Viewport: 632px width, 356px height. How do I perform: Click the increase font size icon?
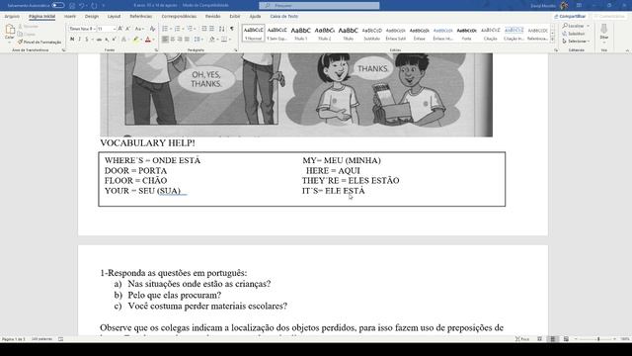coord(120,29)
